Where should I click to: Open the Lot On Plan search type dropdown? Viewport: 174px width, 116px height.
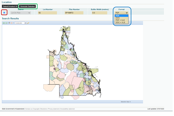point(21,13)
